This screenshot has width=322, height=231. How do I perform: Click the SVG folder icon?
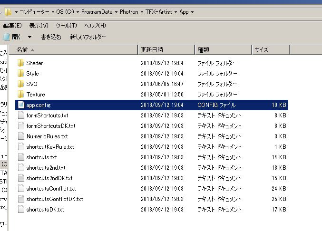(x=20, y=84)
